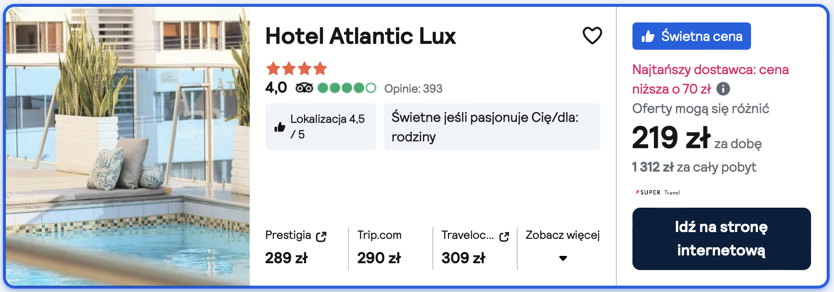The image size is (834, 292).
Task: Click the info icon beside price difference
Action: [x=723, y=89]
